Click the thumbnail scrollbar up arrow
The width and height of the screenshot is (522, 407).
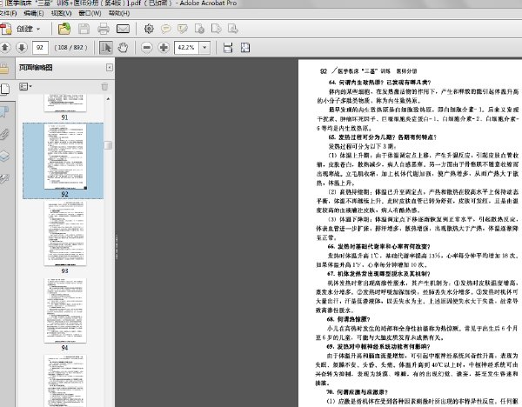pos(108,99)
